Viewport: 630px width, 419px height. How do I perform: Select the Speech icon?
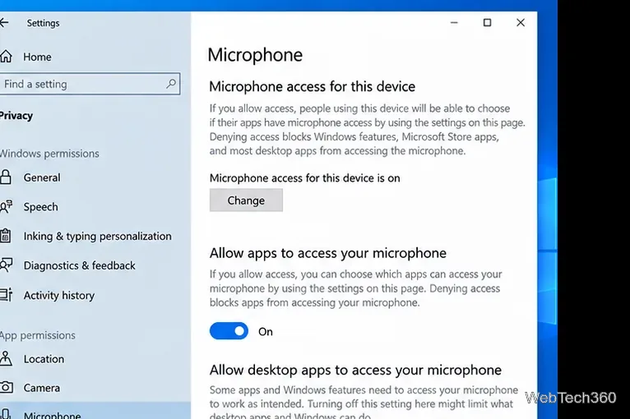tap(6, 207)
